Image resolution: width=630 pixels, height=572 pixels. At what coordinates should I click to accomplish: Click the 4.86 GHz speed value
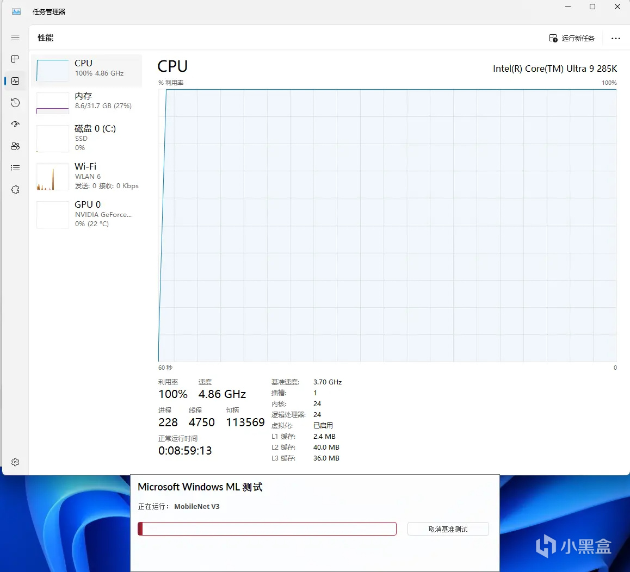(x=222, y=394)
